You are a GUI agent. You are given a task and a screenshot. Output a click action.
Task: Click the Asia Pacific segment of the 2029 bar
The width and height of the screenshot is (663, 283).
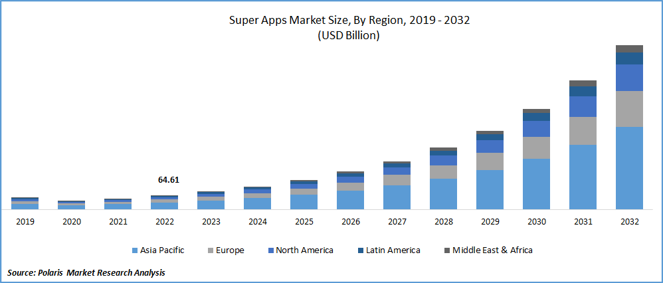pyautogui.click(x=490, y=189)
